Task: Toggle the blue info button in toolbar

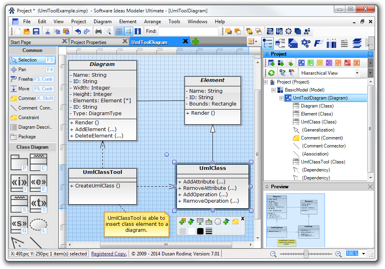Action: pos(138,31)
